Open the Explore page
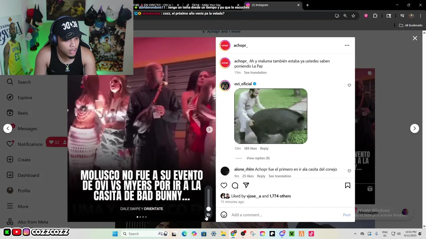 click(20, 98)
